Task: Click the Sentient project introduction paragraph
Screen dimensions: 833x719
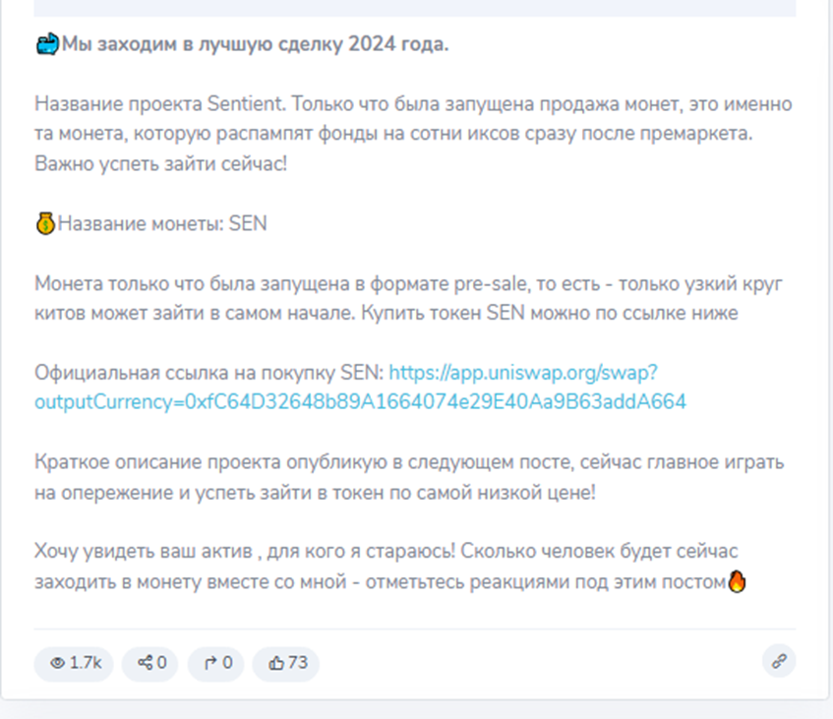Action: click(413, 131)
